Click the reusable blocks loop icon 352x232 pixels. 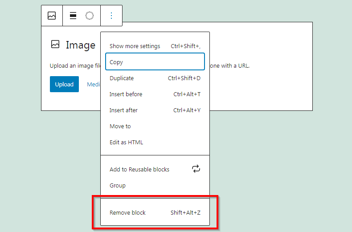click(196, 169)
